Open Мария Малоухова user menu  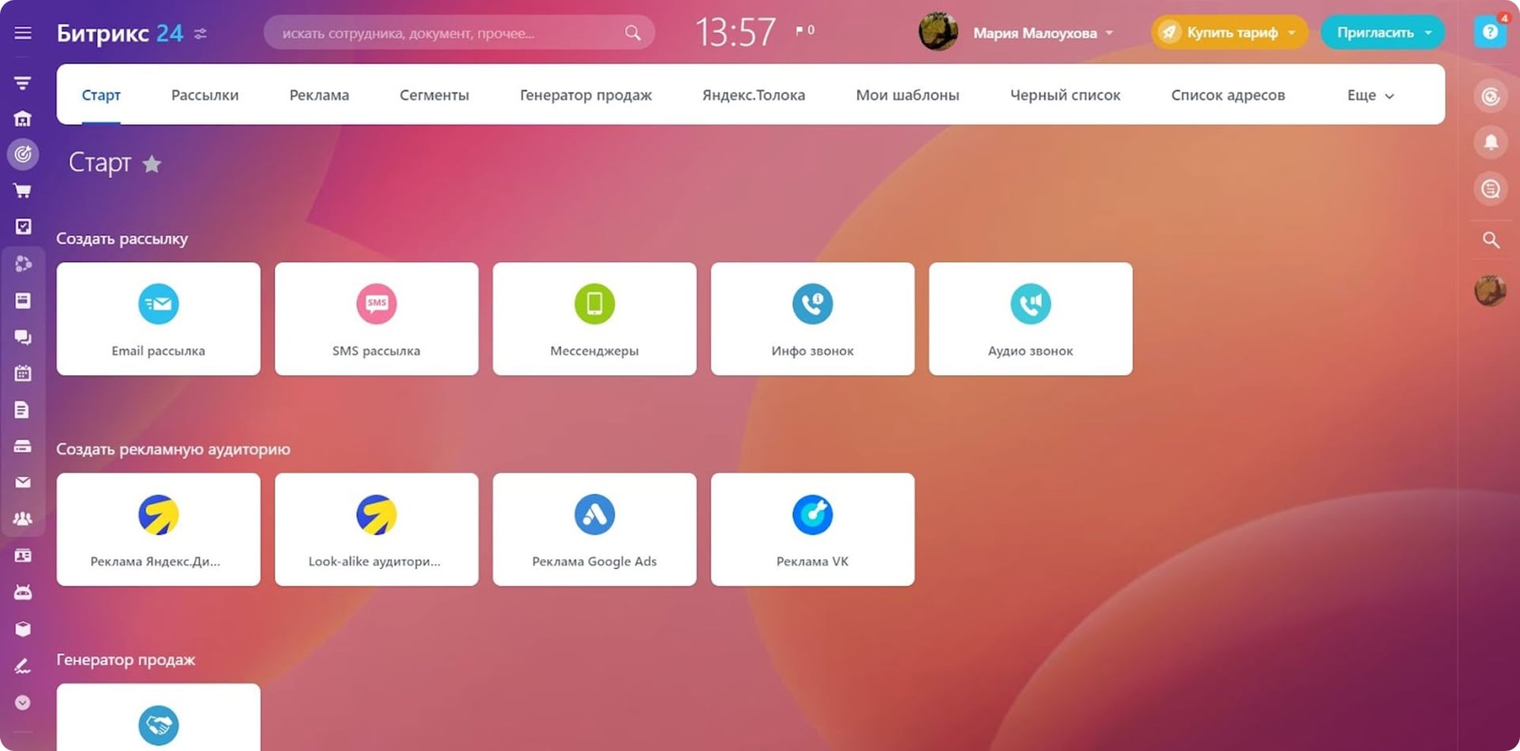click(1042, 33)
